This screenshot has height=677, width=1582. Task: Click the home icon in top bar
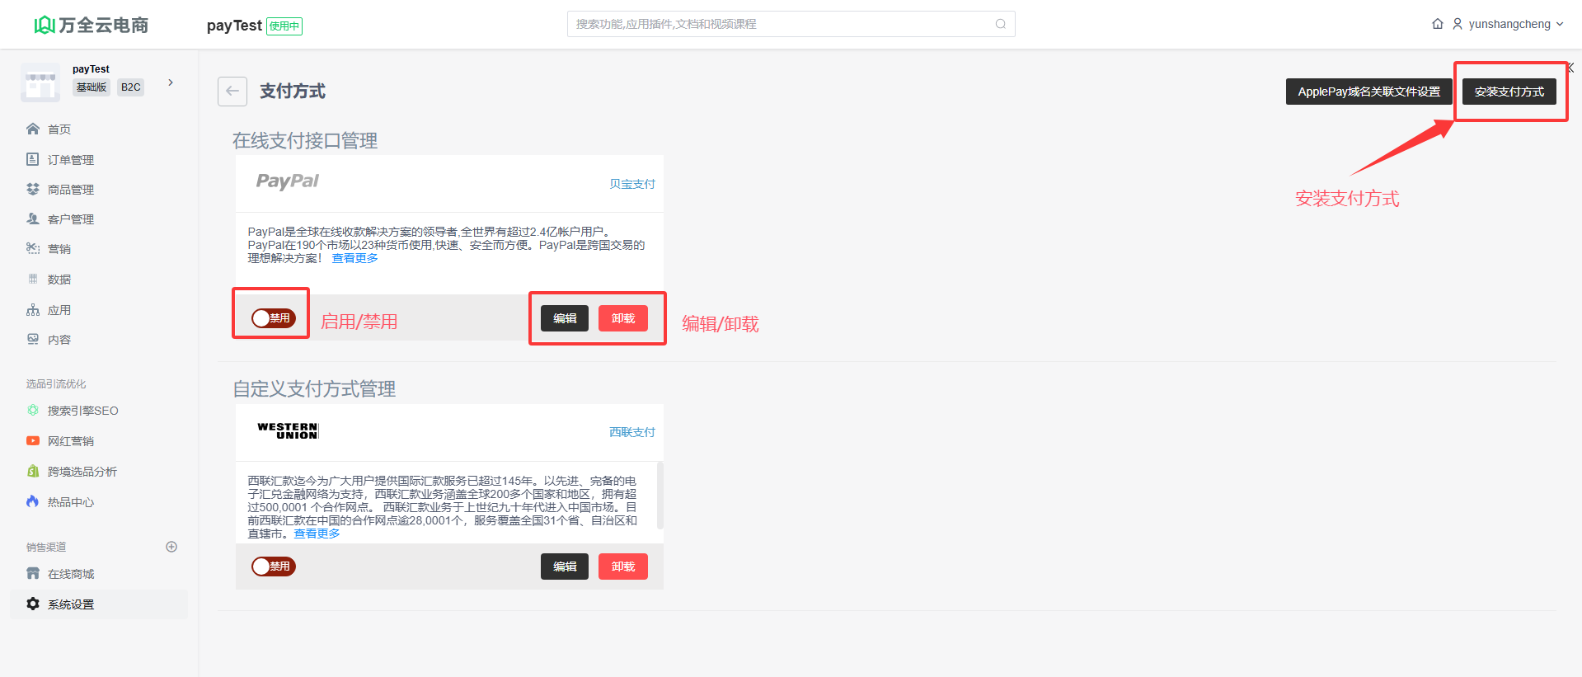[x=1438, y=24]
